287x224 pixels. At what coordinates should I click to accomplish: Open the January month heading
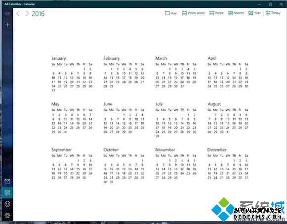(x=59, y=59)
